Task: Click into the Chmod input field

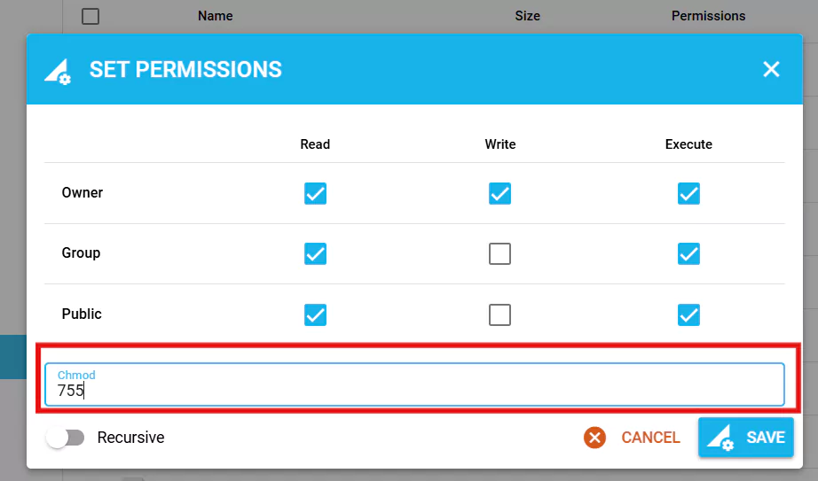Action: pyautogui.click(x=414, y=384)
